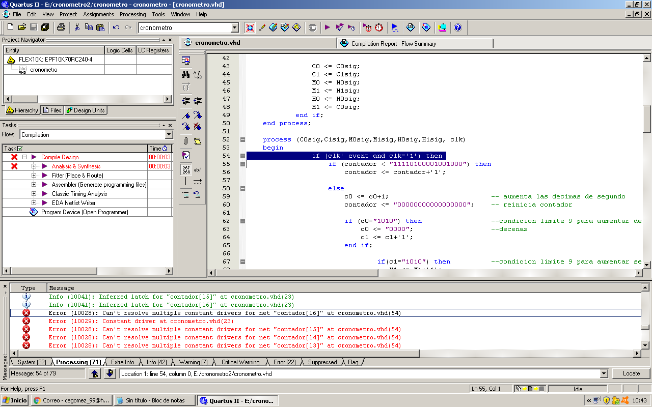Screen dimensions: 652x407
Task: Click the Help question mark icon
Action: click(457, 27)
